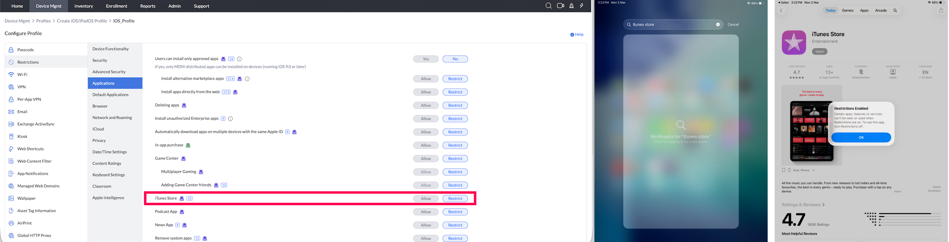Allow Deleting apps
949x242 pixels.
[426, 105]
